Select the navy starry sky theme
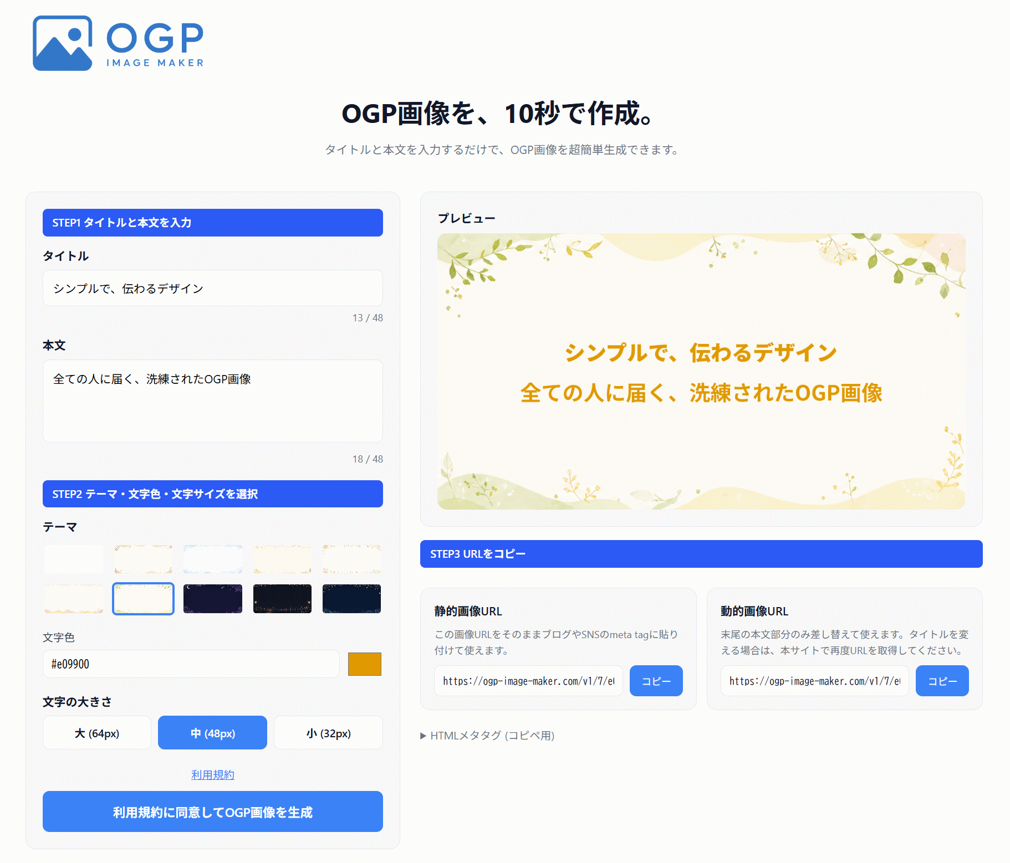Image resolution: width=1010 pixels, height=863 pixels. point(352,599)
